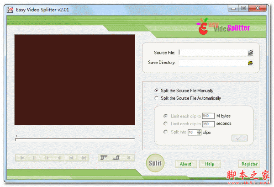Confirm automatic split settings with the checkmark button
Viewport: 274px width, 187px height.
239,138
